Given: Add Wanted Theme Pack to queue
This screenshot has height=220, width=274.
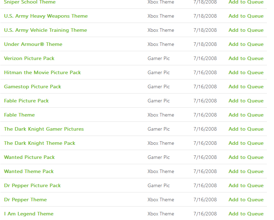Looking at the screenshot, I should tap(246, 171).
